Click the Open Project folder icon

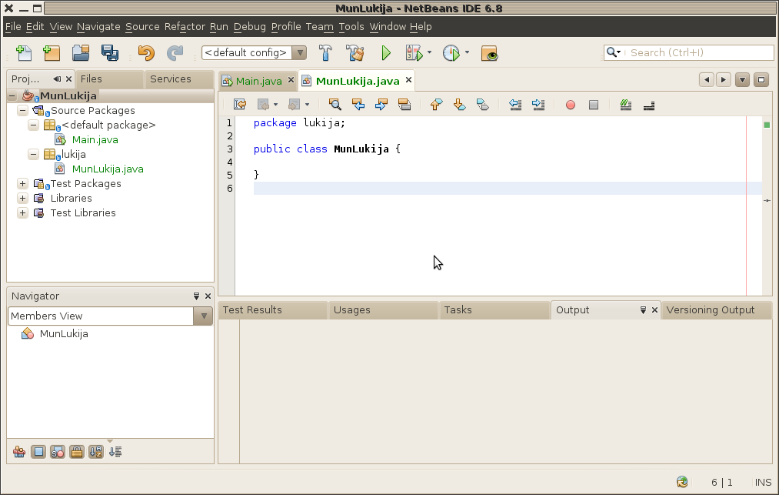(x=81, y=53)
